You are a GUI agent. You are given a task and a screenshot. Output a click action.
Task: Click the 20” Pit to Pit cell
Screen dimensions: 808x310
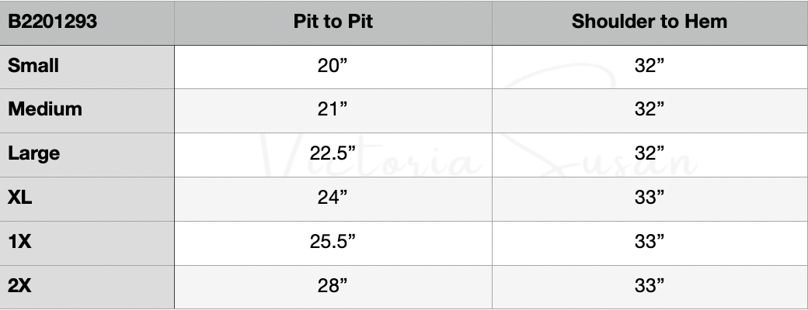333,66
